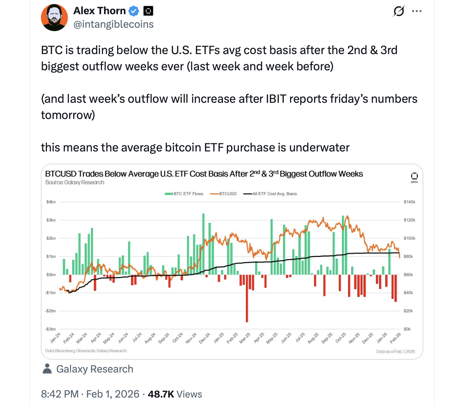
Task: Click the green BTC ETF Flows legend swatch
Action: pyautogui.click(x=169, y=194)
